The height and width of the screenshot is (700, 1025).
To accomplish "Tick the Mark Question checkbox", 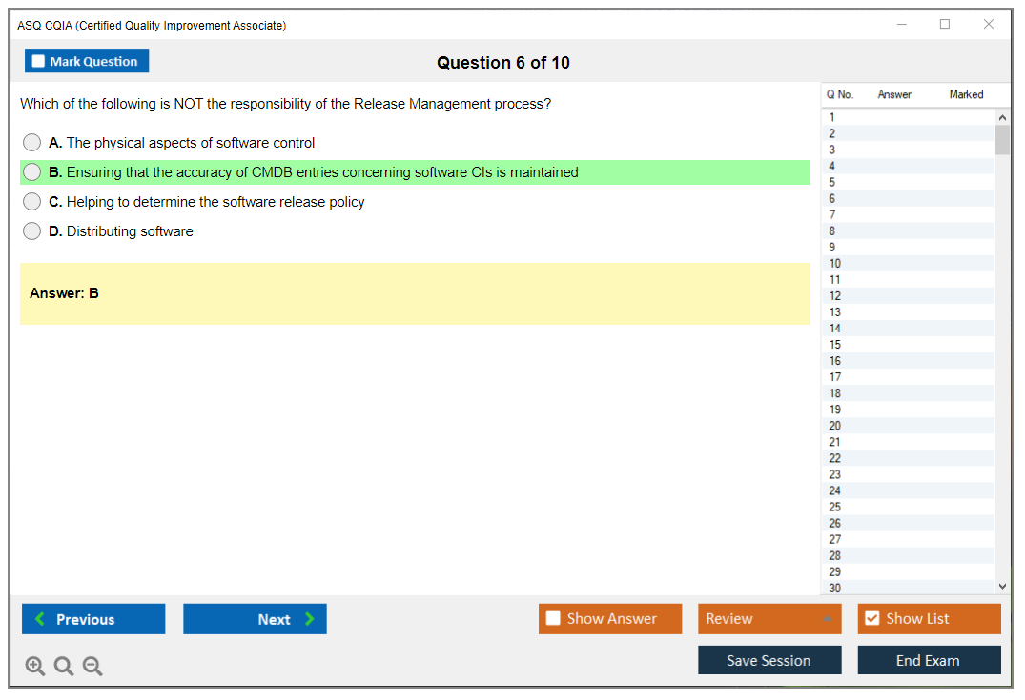I will (39, 62).
